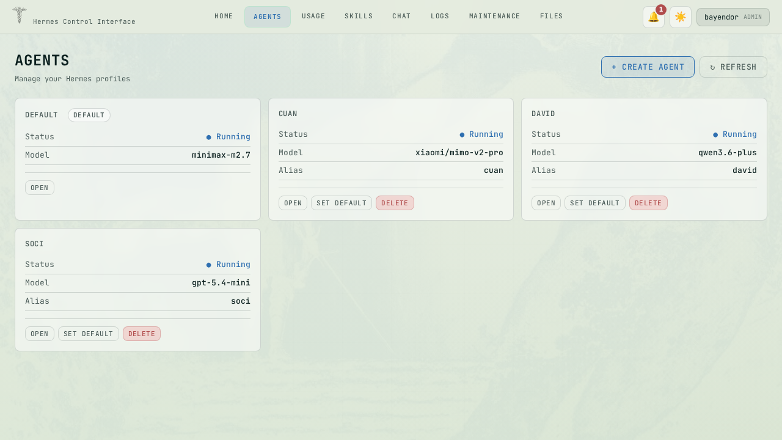Image resolution: width=782 pixels, height=440 pixels.
Task: Open the notifications bell
Action: [x=654, y=17]
